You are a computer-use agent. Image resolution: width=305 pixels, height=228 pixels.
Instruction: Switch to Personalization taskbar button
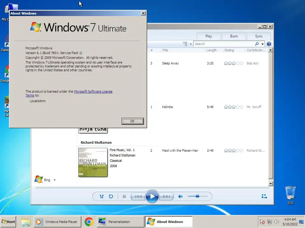click(120, 222)
